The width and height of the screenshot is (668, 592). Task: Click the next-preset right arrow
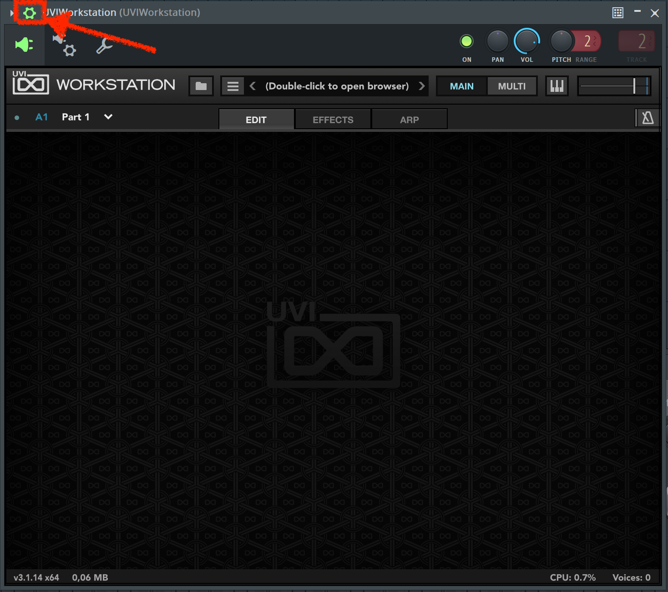[x=421, y=85]
